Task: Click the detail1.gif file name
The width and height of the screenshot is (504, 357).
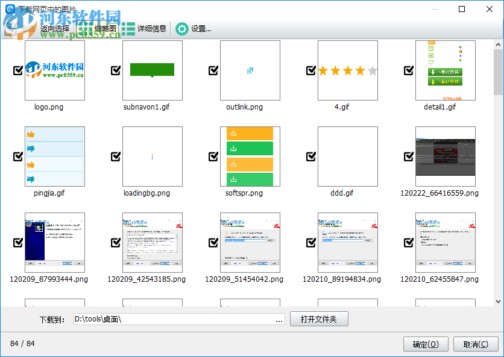Action: [439, 107]
